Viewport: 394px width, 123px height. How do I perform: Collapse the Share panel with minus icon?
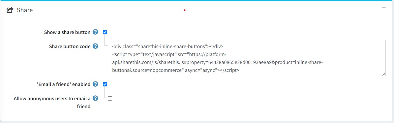click(384, 8)
